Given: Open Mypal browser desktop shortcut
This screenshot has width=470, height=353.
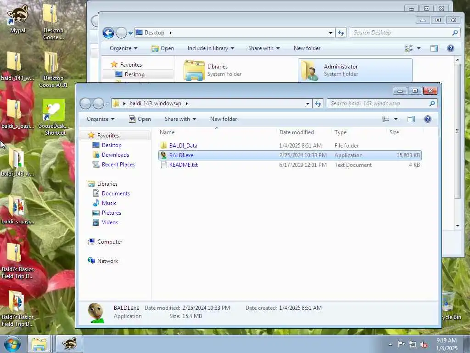Looking at the screenshot, I should point(18,18).
